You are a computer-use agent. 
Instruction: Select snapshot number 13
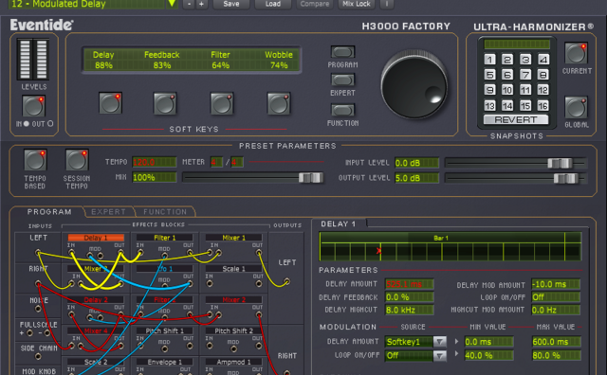[x=489, y=105]
